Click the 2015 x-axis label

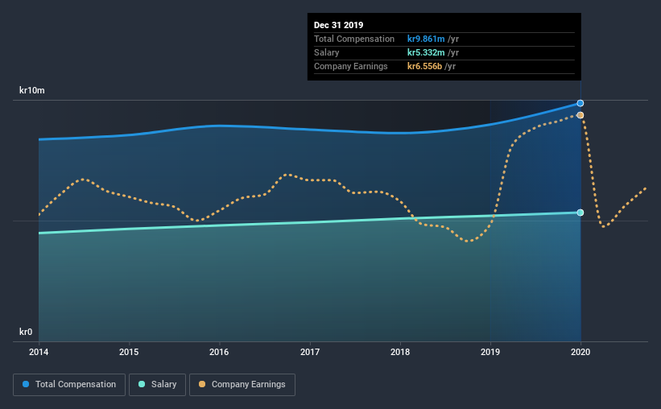click(129, 352)
